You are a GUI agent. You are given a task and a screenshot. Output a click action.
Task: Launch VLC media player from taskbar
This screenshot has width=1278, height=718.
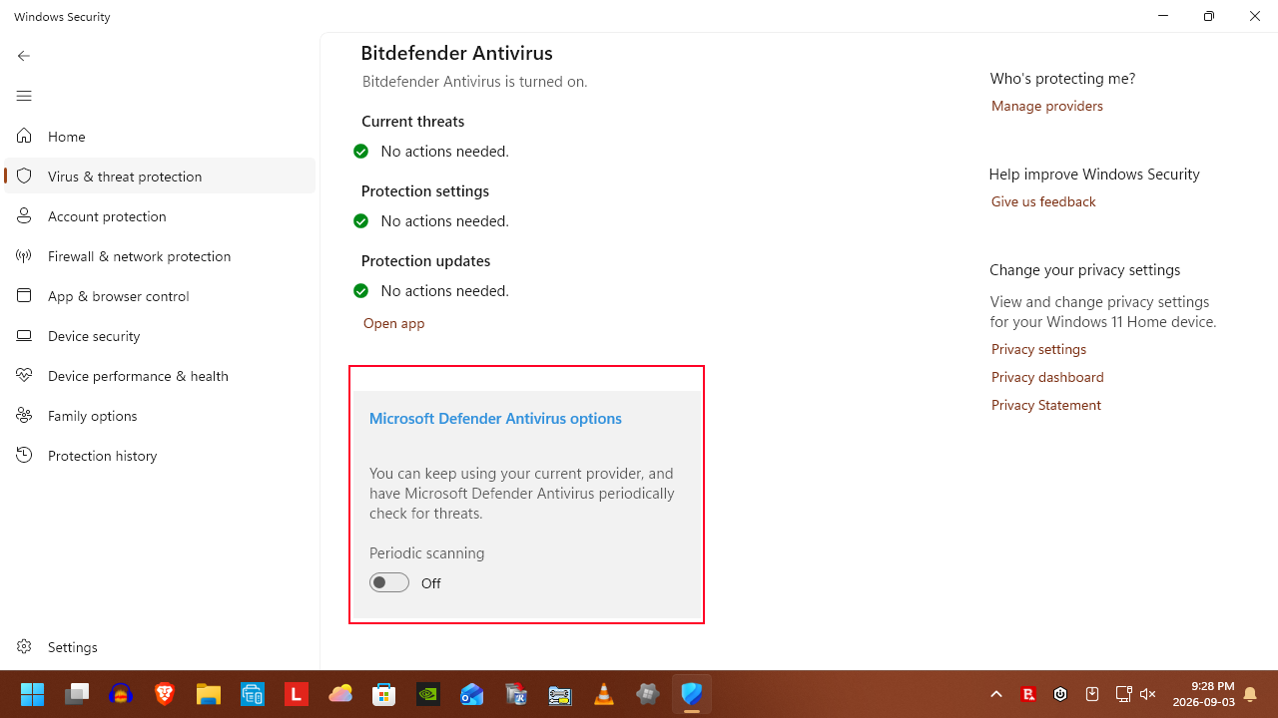coord(604,694)
